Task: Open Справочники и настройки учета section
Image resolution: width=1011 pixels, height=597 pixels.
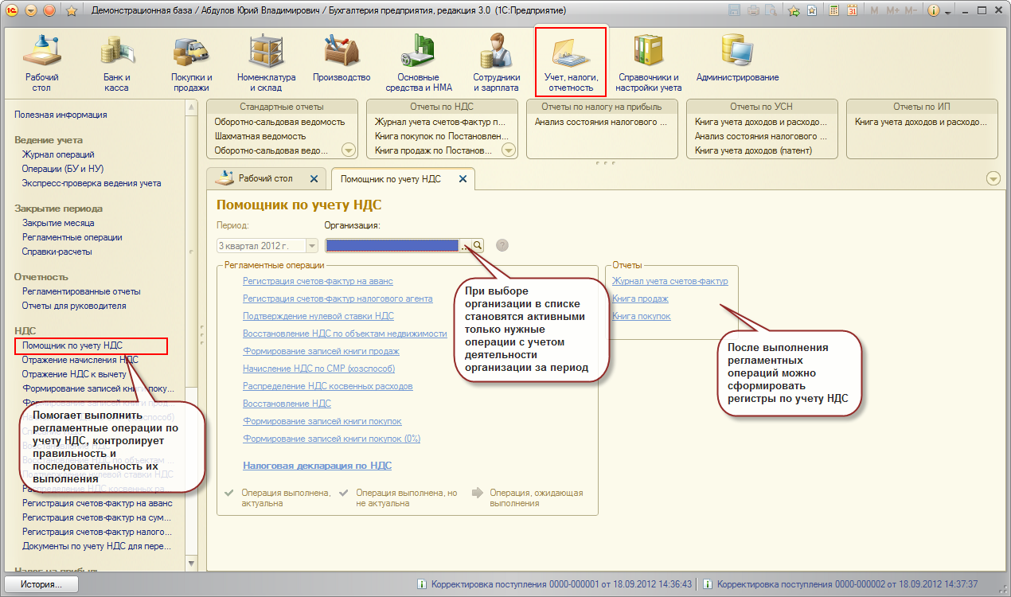Action: tap(650, 64)
